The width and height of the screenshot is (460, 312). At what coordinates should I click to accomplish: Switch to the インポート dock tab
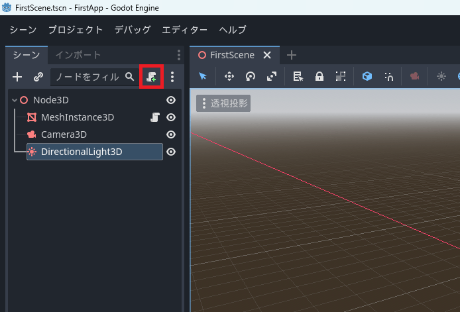(78, 55)
